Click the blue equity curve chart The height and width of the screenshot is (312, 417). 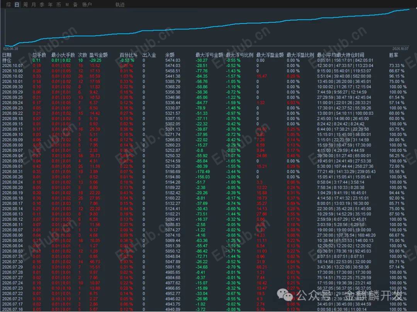pyautogui.click(x=207, y=28)
